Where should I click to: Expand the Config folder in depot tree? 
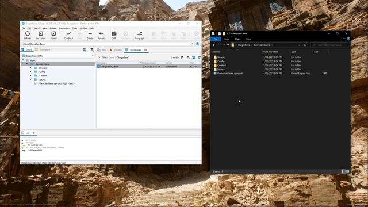tap(30, 72)
